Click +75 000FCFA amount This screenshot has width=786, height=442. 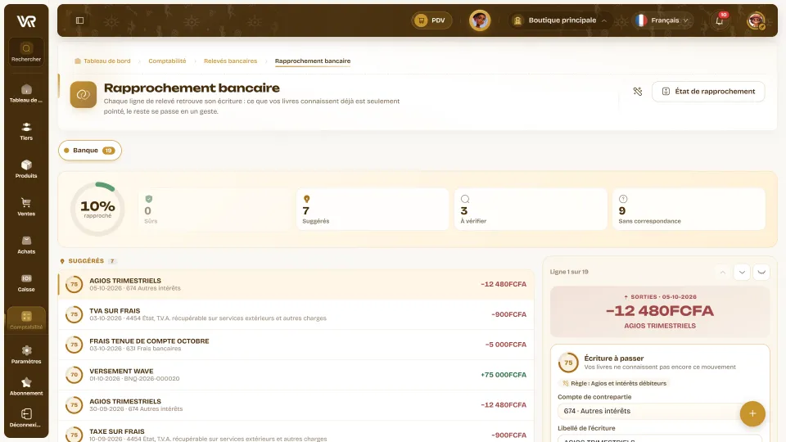(504, 375)
